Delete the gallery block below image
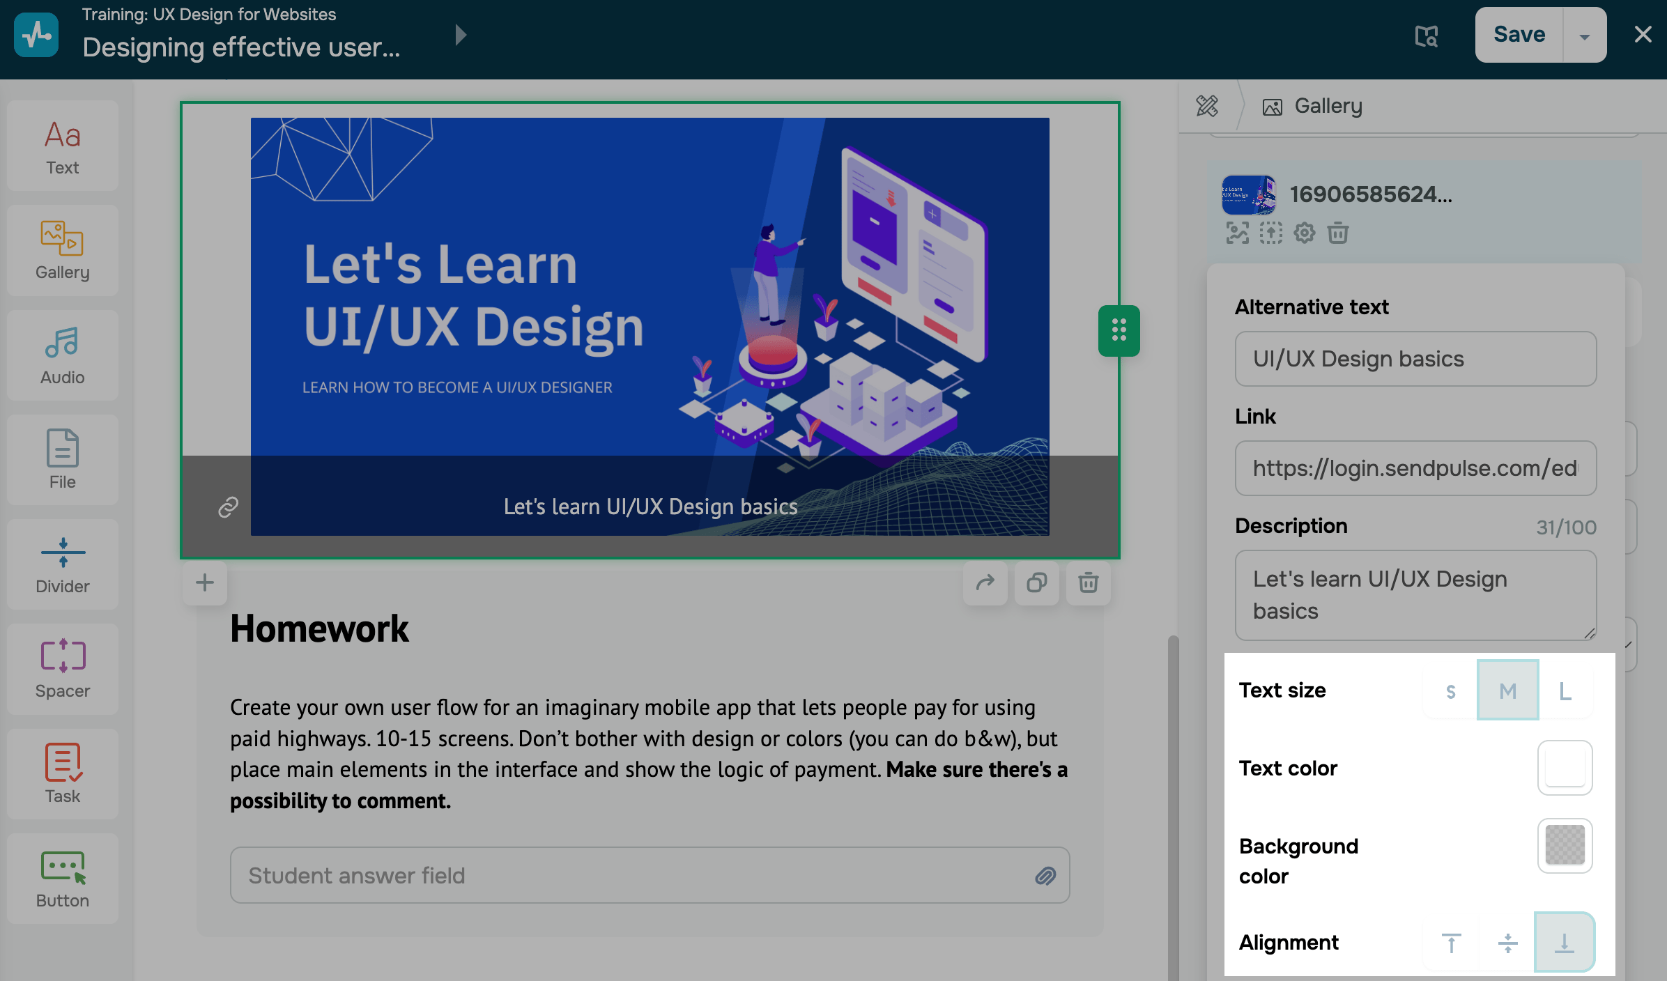 pos(1089,582)
